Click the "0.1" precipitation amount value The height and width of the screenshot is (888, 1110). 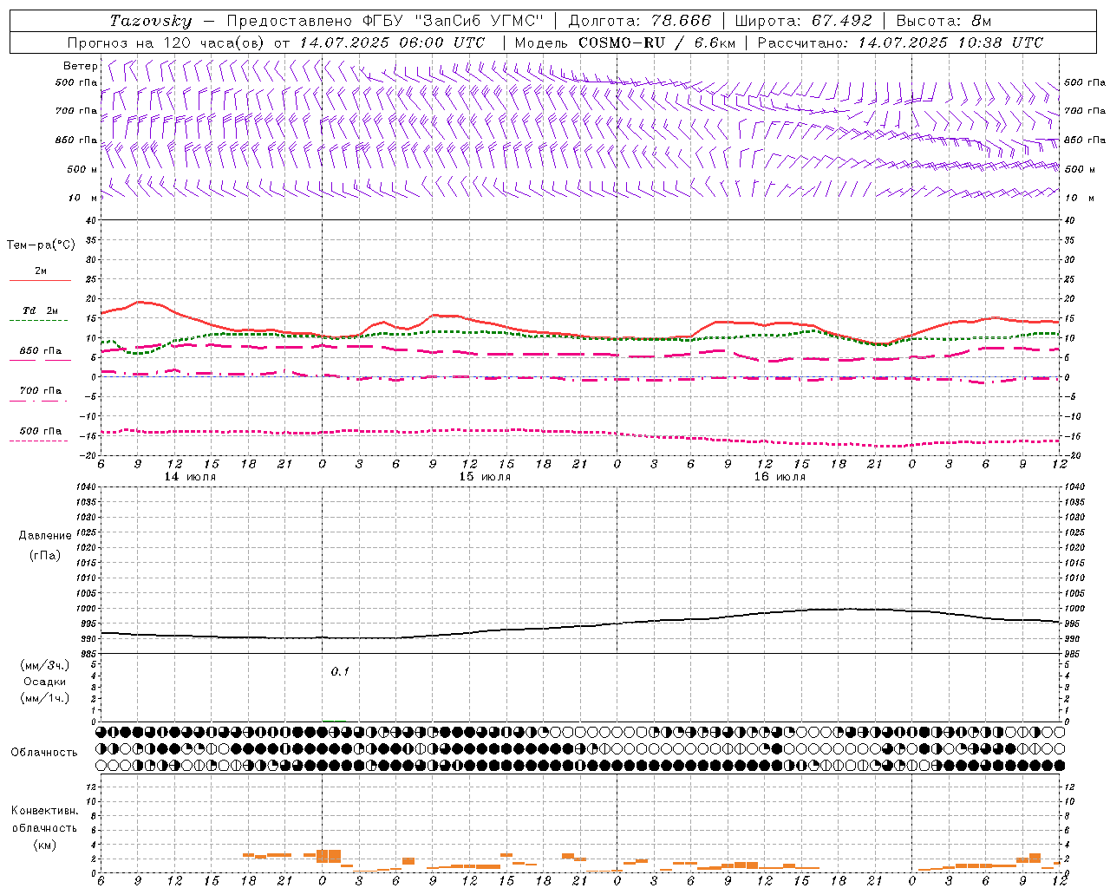[x=340, y=671]
